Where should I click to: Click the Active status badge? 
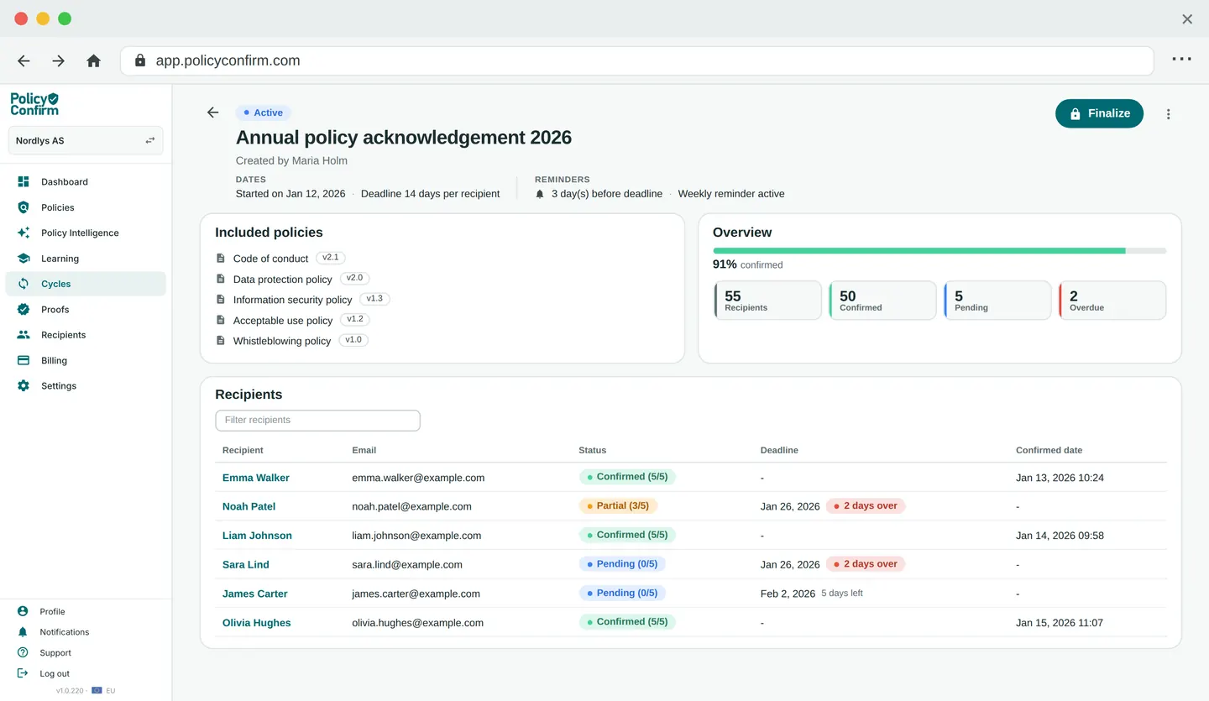[x=264, y=112]
